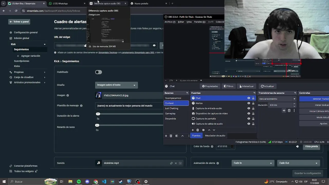Undock the Escenas panel

point(187,93)
